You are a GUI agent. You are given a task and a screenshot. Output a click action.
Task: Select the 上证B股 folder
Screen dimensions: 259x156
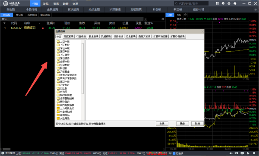pyautogui.click(x=63, y=45)
